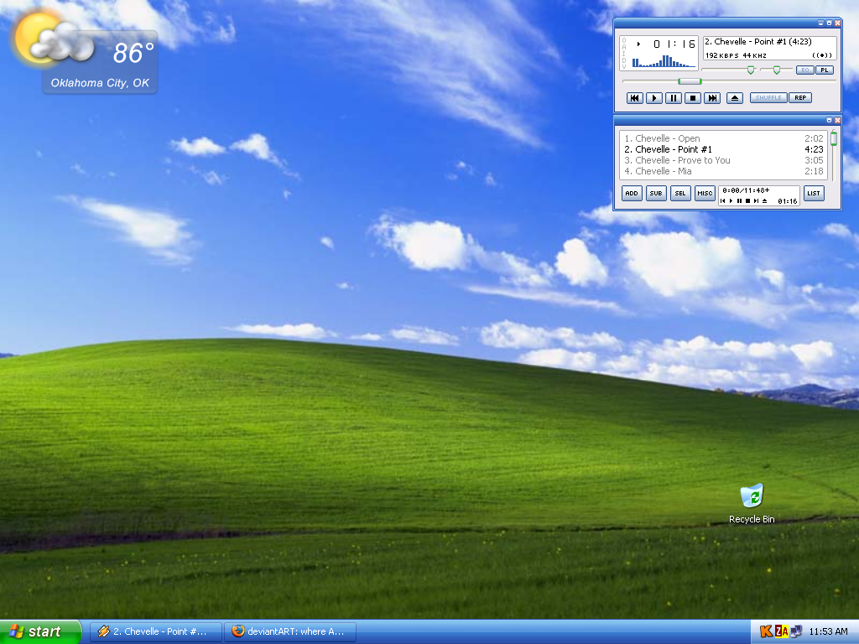Click the spectrum visualizer bars
Viewport: 859px width, 644px height.
pos(664,60)
